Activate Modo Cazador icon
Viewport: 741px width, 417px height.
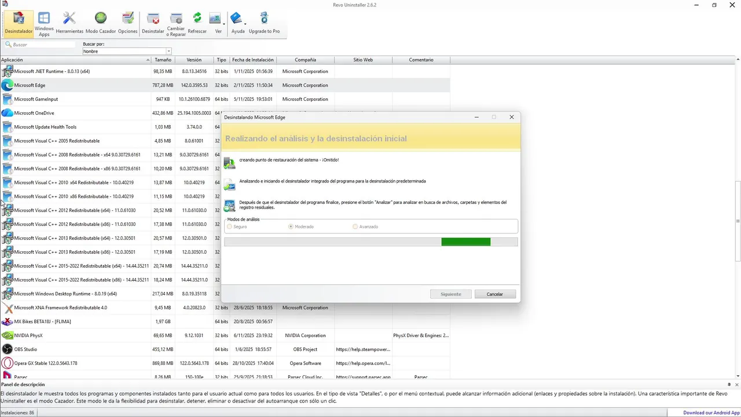click(x=101, y=23)
